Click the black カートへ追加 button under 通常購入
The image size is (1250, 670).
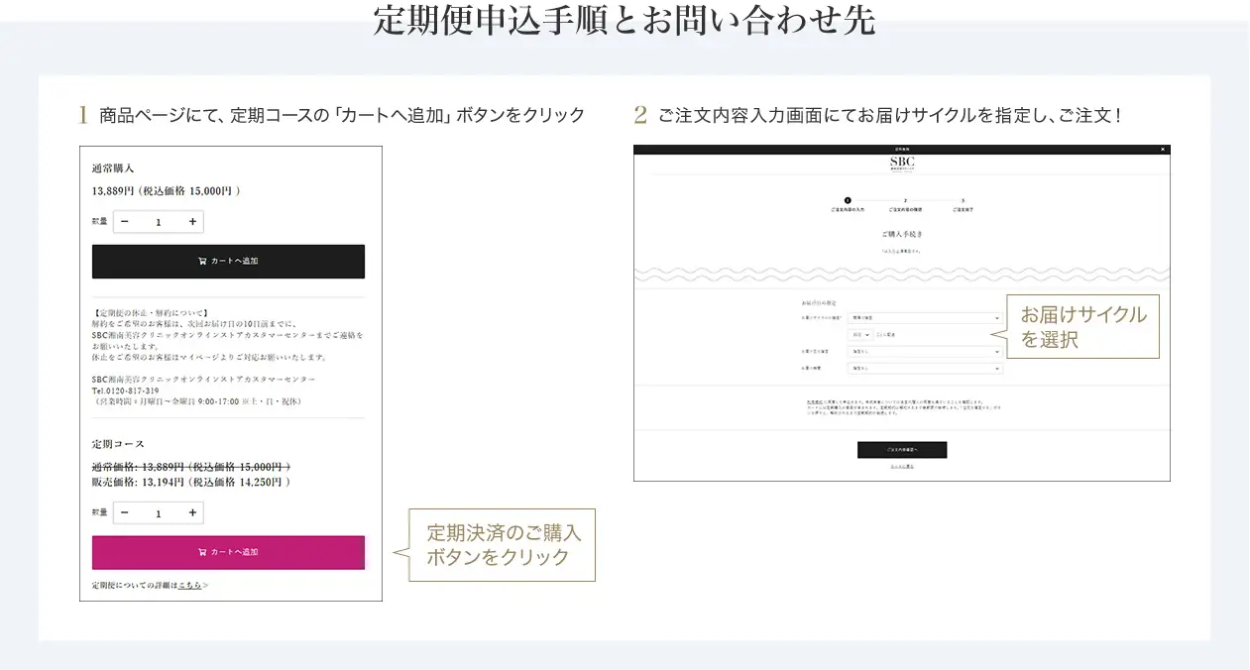click(228, 261)
